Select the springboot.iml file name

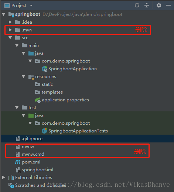tap(38, 170)
